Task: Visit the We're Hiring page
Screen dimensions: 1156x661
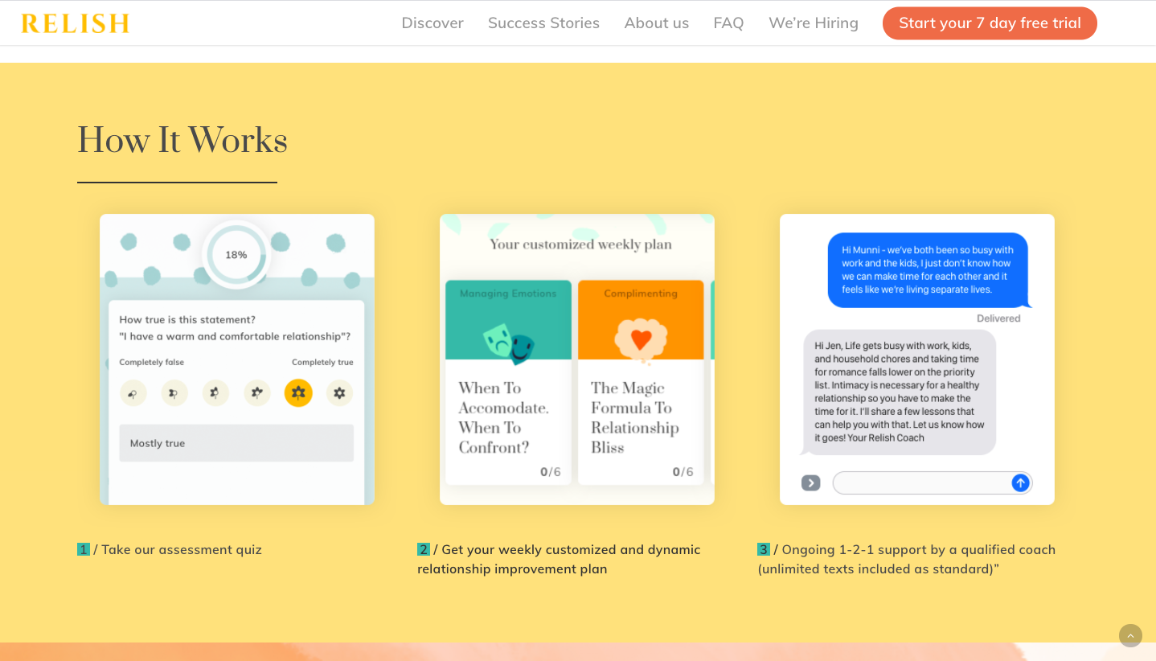Action: tap(813, 23)
